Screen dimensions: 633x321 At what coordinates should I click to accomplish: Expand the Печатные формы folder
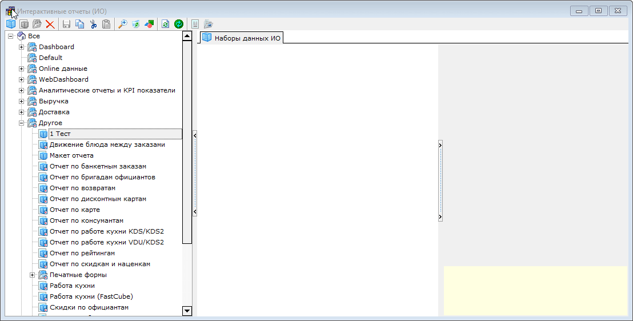coord(33,275)
